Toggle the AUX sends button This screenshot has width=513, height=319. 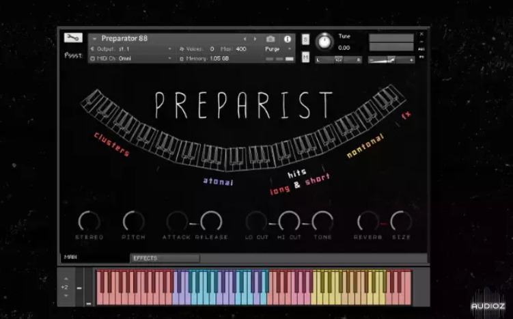click(x=421, y=49)
